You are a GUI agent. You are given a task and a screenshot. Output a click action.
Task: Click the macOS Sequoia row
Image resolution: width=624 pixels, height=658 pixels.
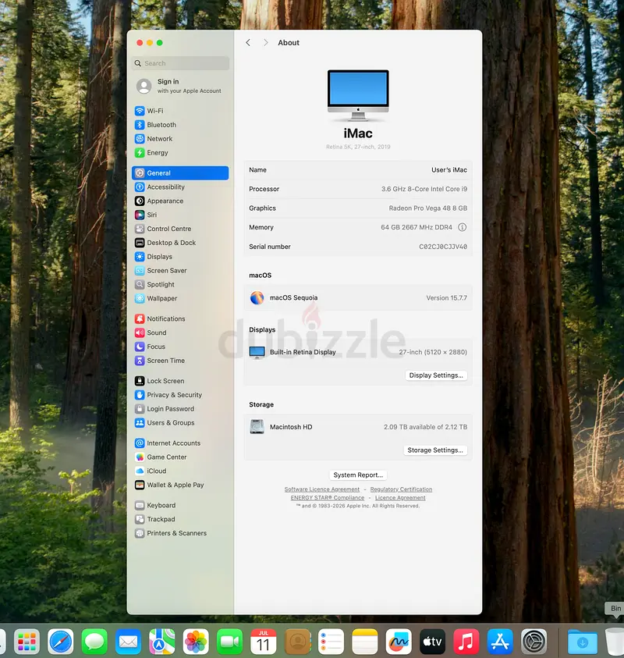[x=358, y=298]
